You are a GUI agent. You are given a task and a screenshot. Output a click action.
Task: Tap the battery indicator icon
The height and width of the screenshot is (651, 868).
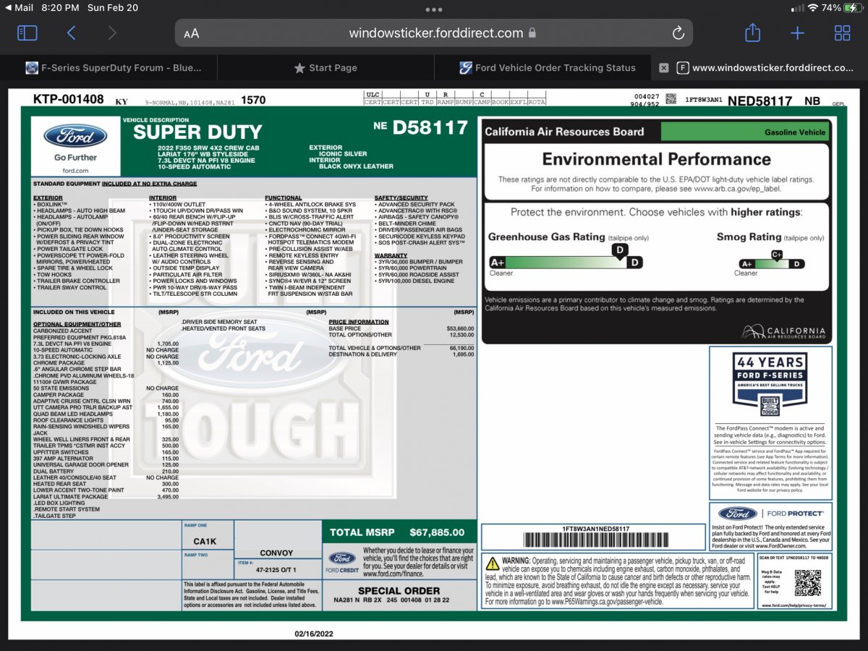[854, 8]
